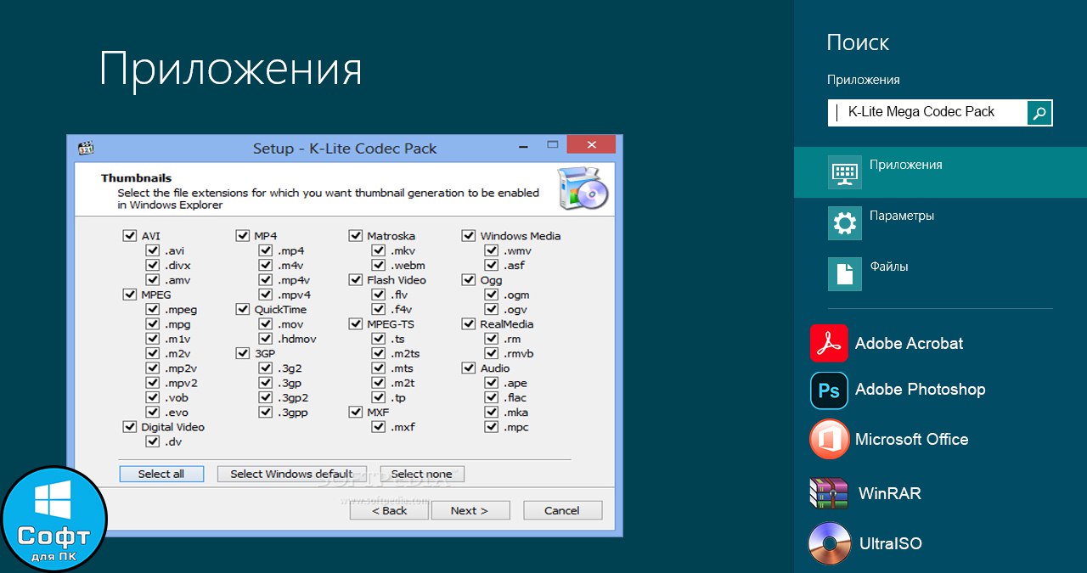
Task: Uncheck the .mkv extension
Action: click(x=378, y=250)
